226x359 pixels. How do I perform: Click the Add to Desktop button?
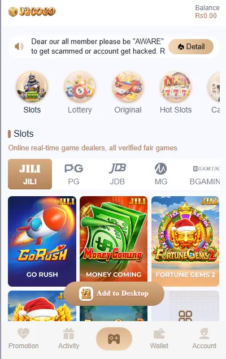pos(114,293)
